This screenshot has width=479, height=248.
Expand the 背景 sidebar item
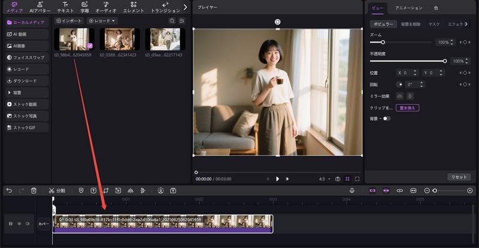[x=27, y=92]
